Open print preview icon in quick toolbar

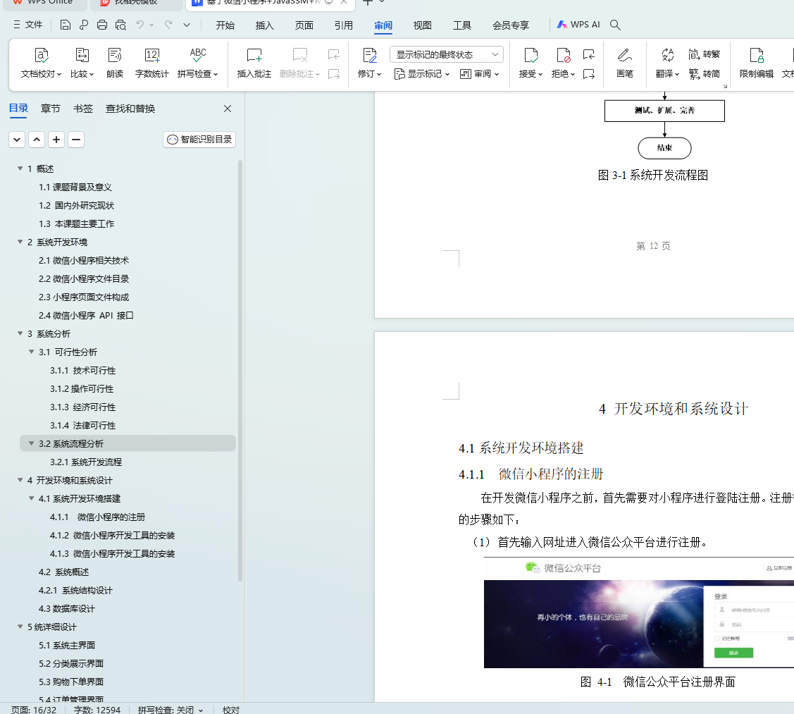[x=120, y=25]
